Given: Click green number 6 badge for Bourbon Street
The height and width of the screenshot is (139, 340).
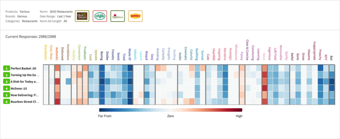Looking at the screenshot, I should (x=6, y=101).
